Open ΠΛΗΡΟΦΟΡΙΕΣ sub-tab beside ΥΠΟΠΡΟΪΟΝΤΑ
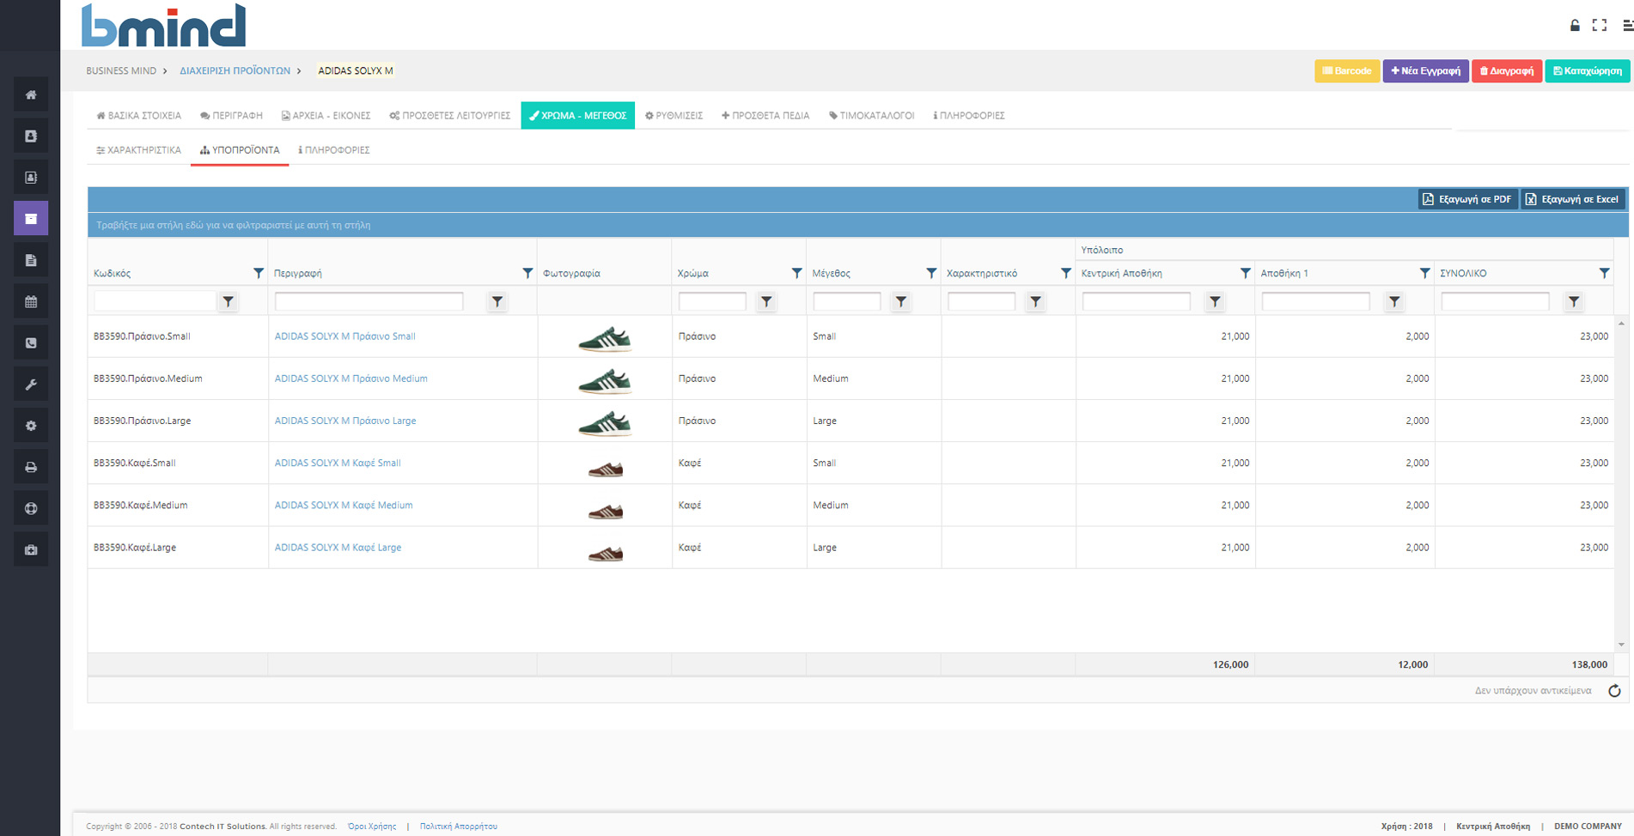 [x=334, y=150]
